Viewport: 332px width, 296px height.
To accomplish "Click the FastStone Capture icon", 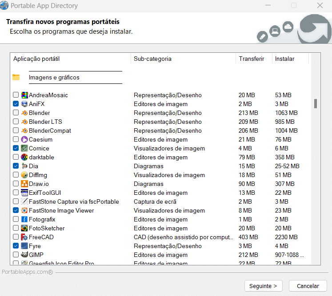I will [24, 202].
